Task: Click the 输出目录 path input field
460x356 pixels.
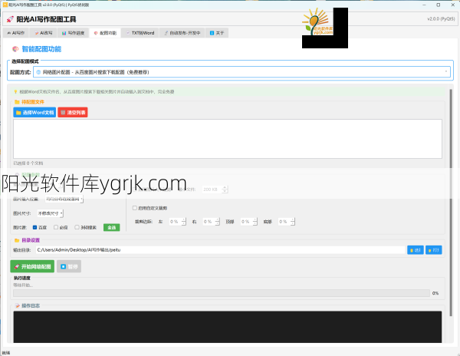Action: (x=221, y=250)
